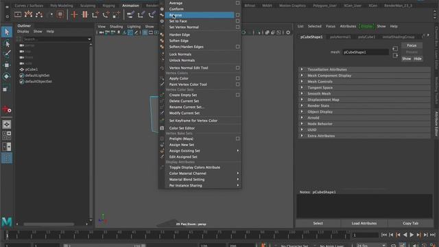The height and width of the screenshot is (247, 439).
Task: Open option box for Set to Face
Action: click(238, 21)
